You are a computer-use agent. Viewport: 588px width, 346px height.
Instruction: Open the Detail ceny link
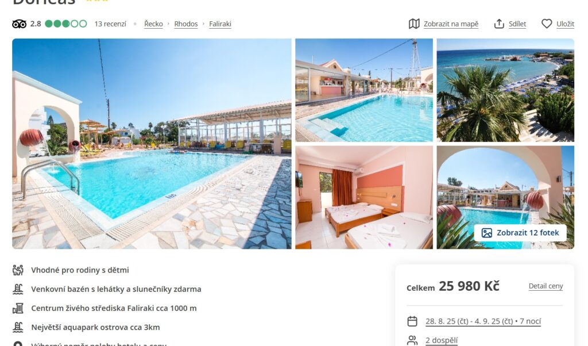[546, 286]
